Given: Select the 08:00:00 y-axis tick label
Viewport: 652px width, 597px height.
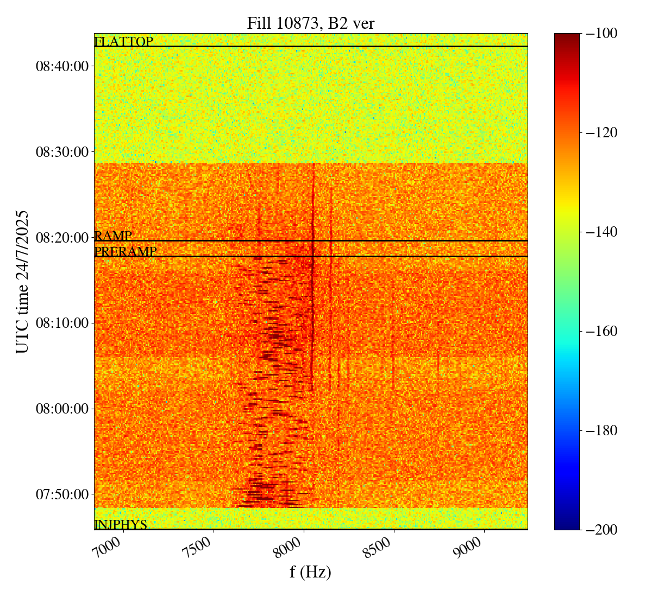Looking at the screenshot, I should click(62, 408).
